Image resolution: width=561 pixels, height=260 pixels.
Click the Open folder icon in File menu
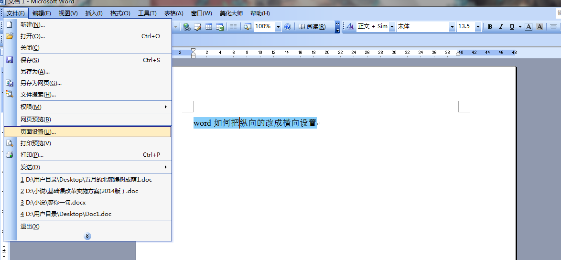click(x=10, y=36)
